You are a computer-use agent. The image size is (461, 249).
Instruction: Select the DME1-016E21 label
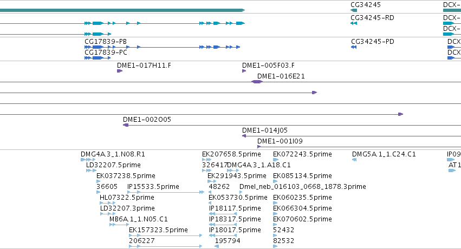281,76
